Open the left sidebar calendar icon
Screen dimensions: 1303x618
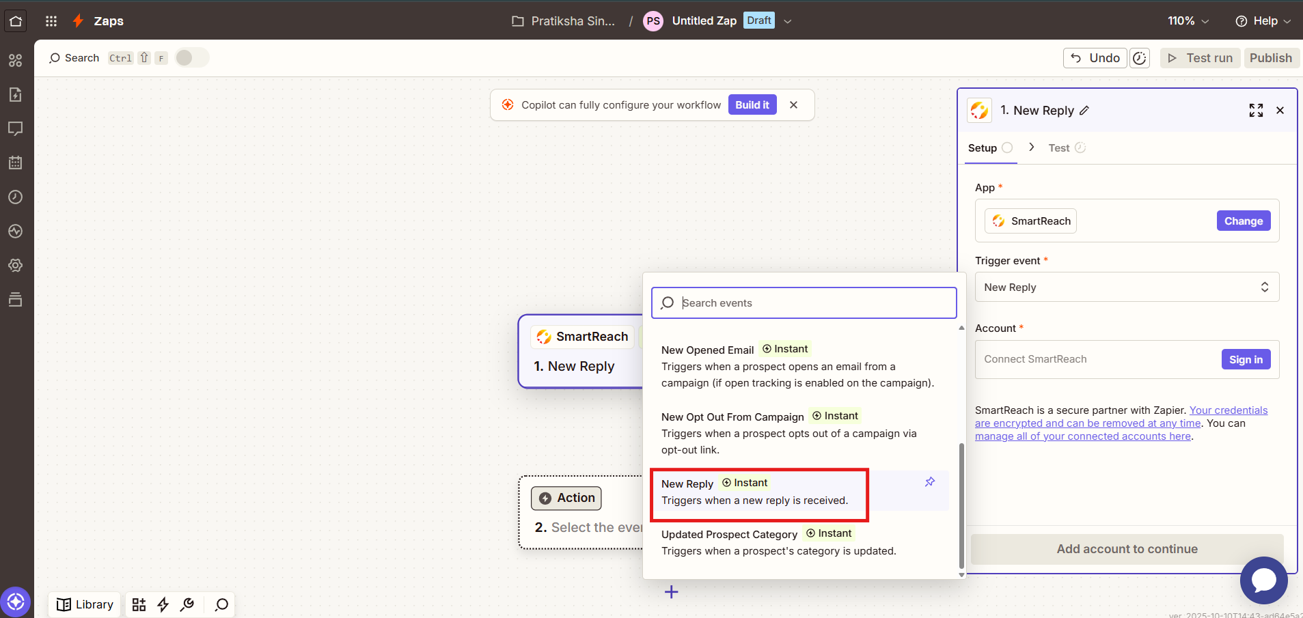tap(16, 163)
